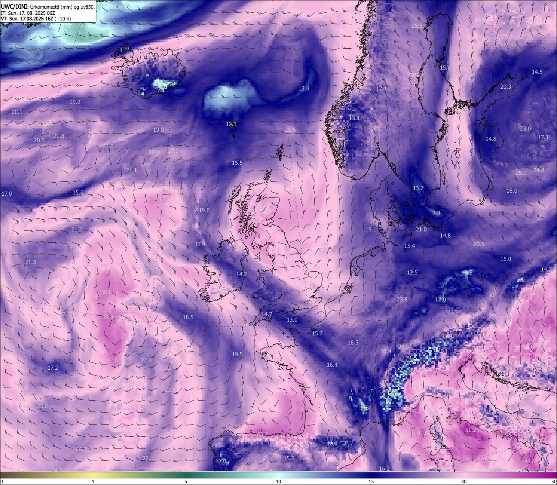
Task: Click the 17.9 value northwest of Ireland
Action: [x=200, y=244]
